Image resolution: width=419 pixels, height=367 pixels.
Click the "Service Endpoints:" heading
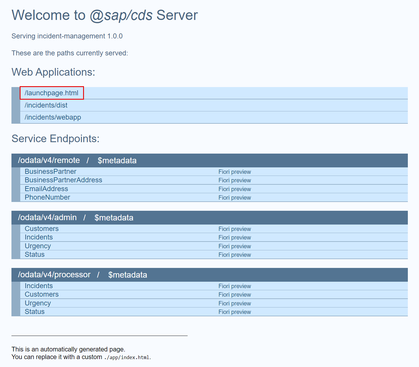[x=55, y=139]
